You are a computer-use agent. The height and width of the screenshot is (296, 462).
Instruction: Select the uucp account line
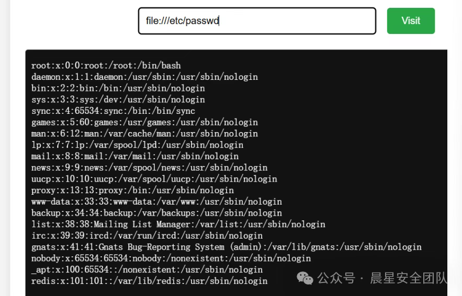point(154,179)
